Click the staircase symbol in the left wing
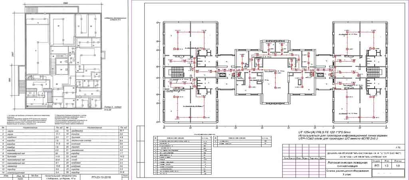Screen dimensions: 409x180 click(x=177, y=72)
